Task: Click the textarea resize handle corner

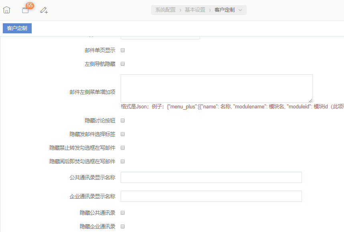Action: pyautogui.click(x=310, y=100)
